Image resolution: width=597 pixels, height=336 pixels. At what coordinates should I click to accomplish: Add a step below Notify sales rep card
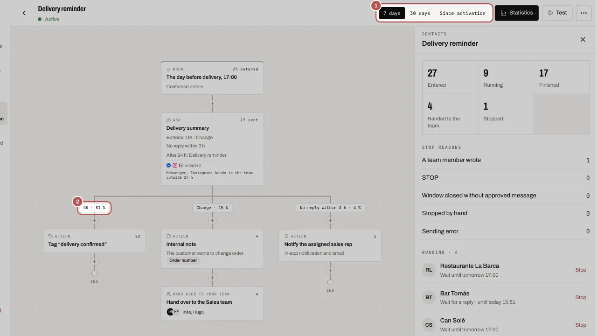(x=330, y=271)
